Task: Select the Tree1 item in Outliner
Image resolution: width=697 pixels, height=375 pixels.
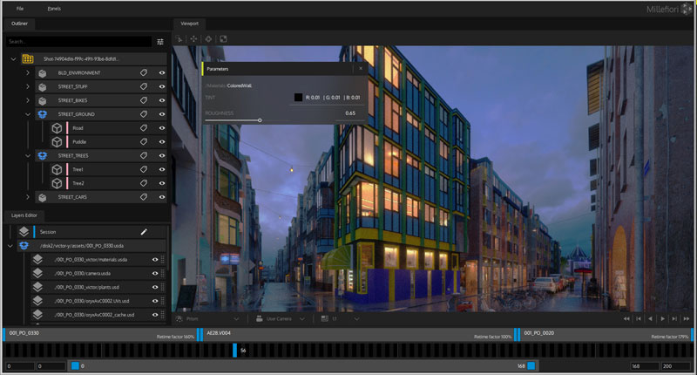Action: click(x=78, y=169)
